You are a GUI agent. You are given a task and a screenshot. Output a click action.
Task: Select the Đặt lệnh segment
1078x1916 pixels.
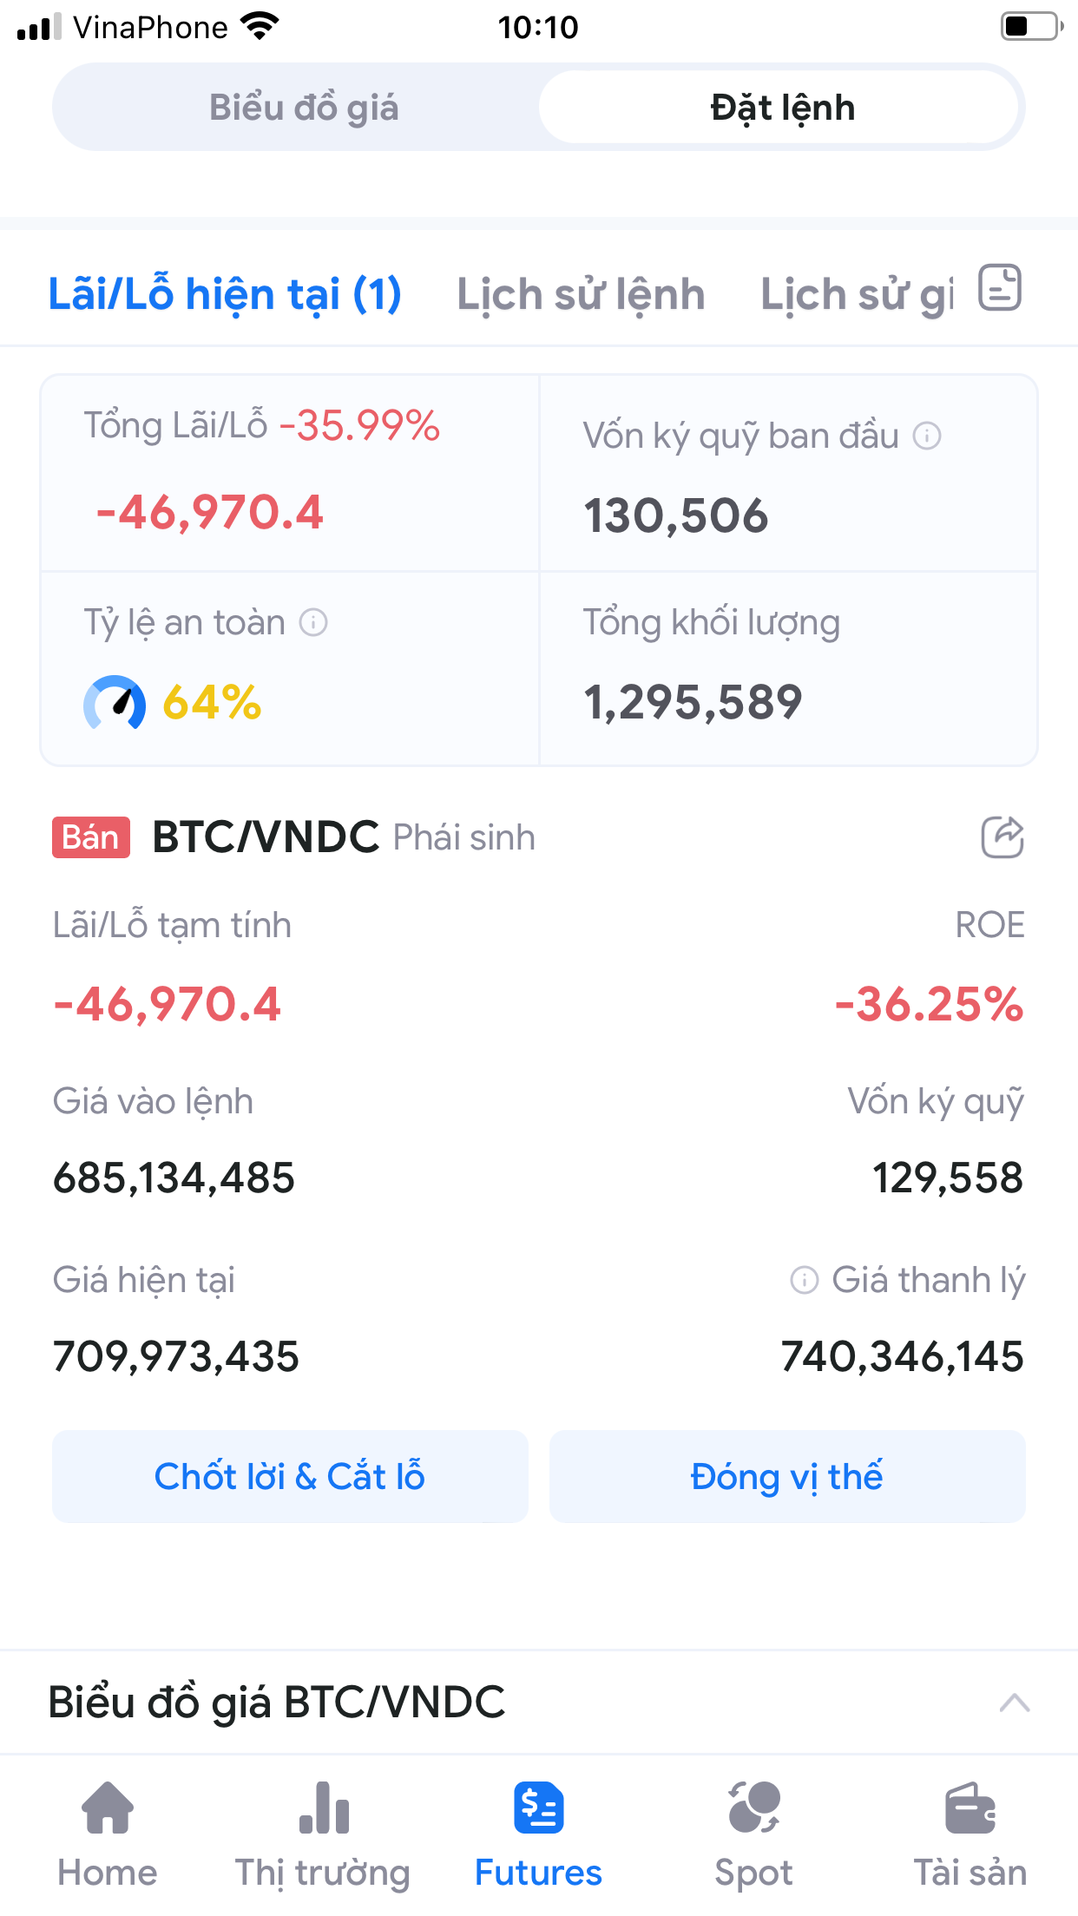[x=782, y=108]
